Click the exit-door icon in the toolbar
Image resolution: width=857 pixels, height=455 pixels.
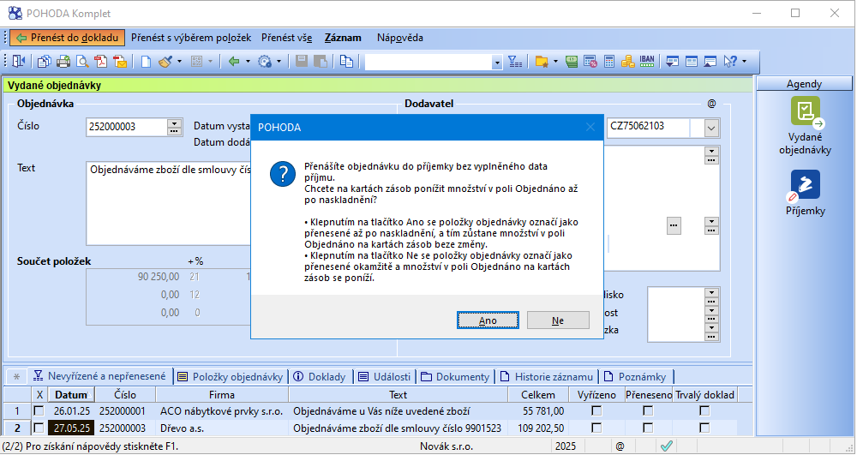(19, 61)
